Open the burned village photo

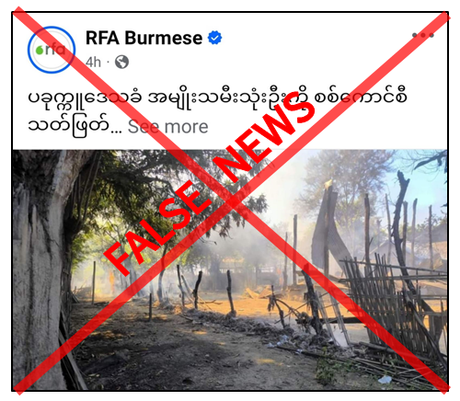(x=230, y=269)
